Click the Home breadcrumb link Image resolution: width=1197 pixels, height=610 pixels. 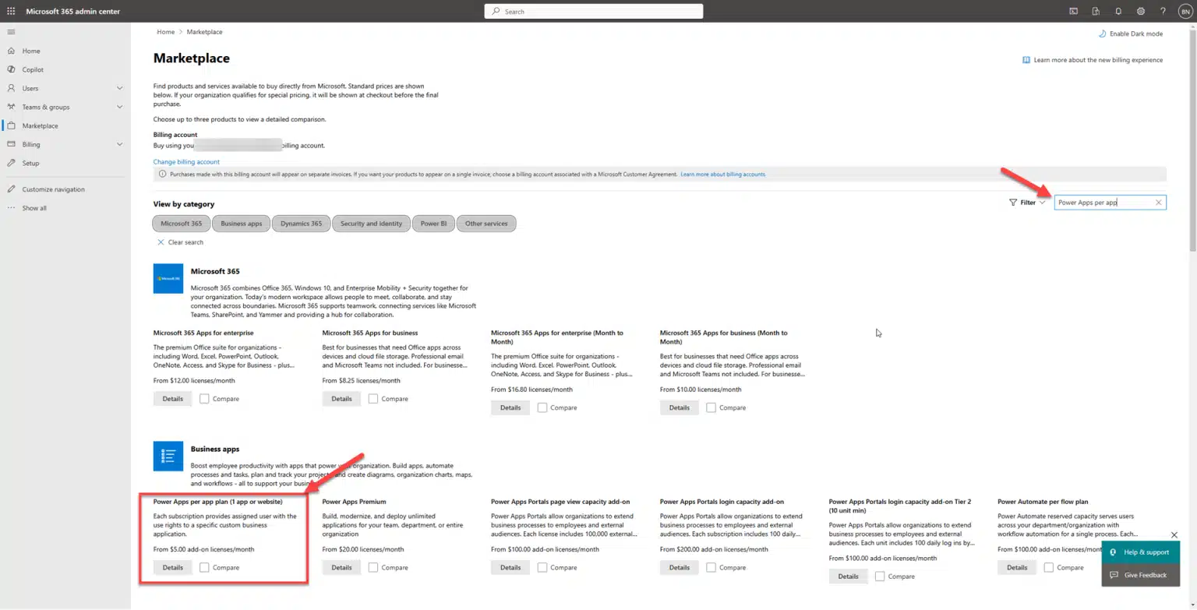pyautogui.click(x=165, y=32)
